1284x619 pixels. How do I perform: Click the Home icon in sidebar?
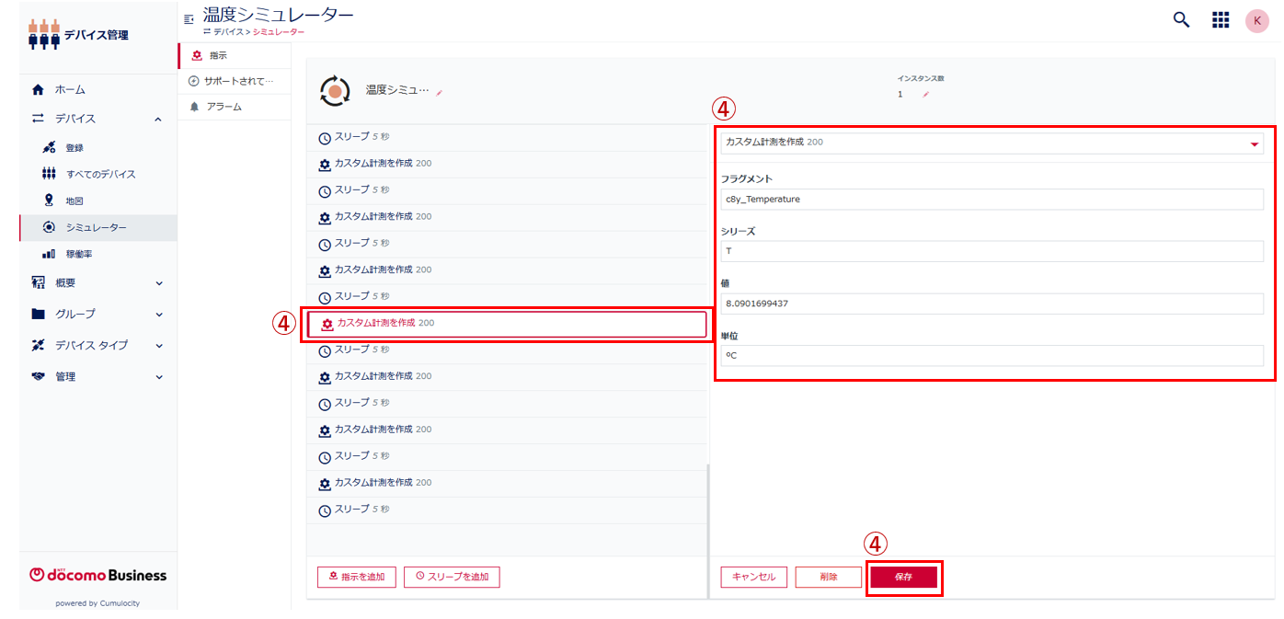[x=38, y=90]
